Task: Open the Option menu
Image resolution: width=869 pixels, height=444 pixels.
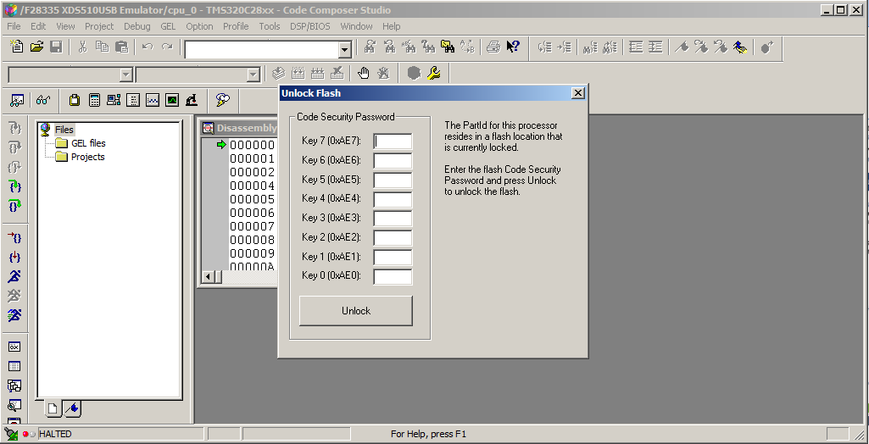Action: [199, 26]
